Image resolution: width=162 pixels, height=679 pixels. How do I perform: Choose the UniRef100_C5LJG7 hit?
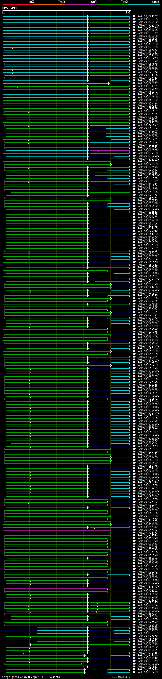146,142
